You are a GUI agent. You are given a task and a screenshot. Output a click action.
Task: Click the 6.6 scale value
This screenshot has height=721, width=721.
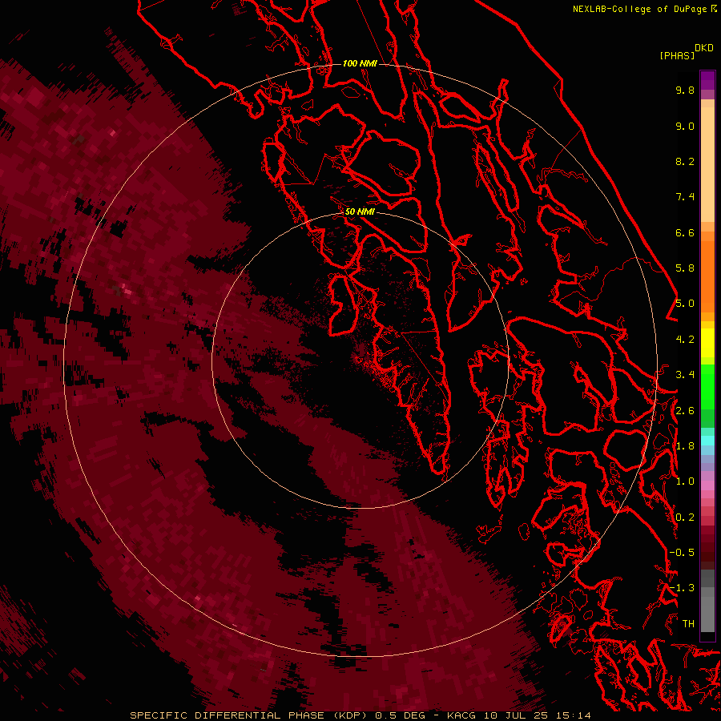click(685, 232)
